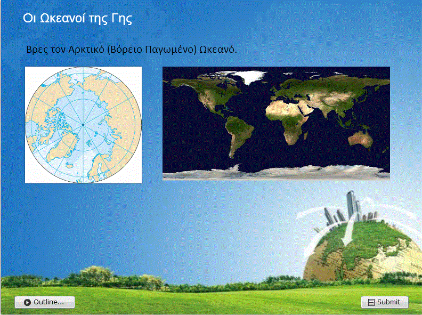Click Australia on the satellite world map

(x=361, y=139)
